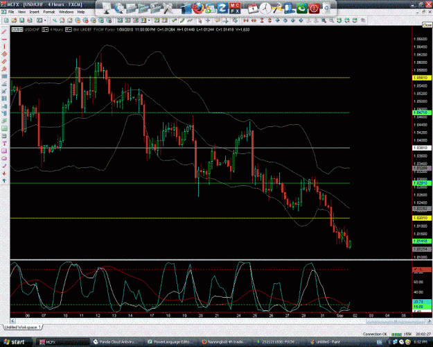Open the Windows menu
This screenshot has height=347, width=433.
point(66,12)
